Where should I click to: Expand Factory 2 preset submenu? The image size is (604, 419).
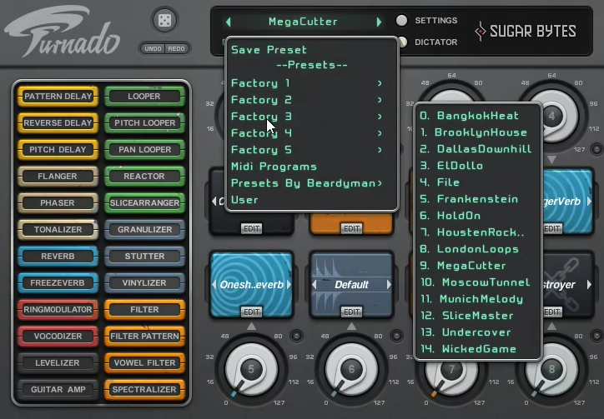(x=307, y=100)
